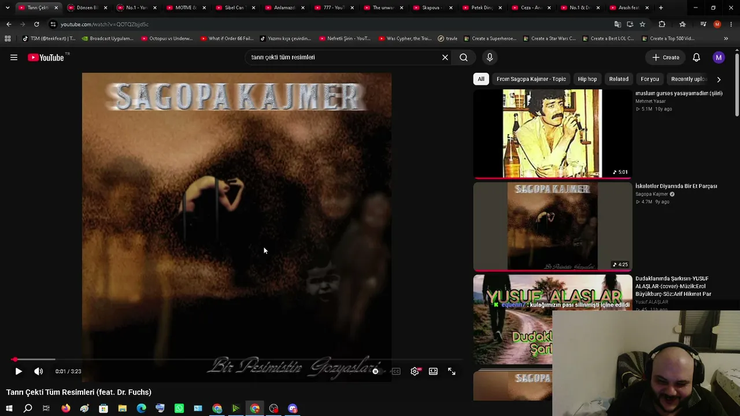Go to the YouTube home logo

tap(46, 57)
